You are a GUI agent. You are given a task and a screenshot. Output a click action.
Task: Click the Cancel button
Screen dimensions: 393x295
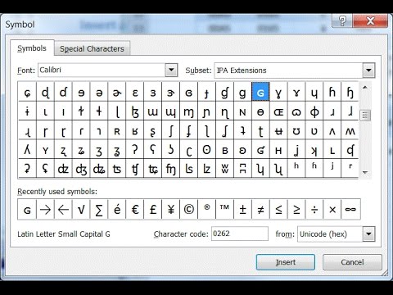[x=352, y=262]
